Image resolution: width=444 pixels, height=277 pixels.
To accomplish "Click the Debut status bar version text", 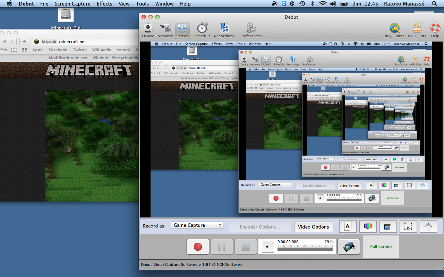I will pos(191,265).
